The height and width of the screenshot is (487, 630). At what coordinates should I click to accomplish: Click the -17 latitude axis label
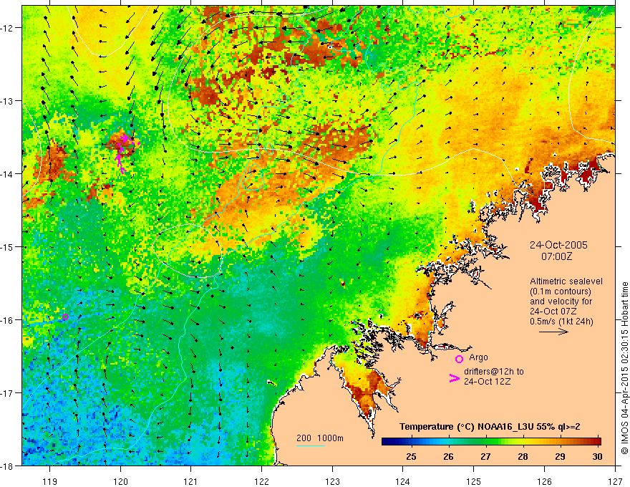pyautogui.click(x=7, y=393)
